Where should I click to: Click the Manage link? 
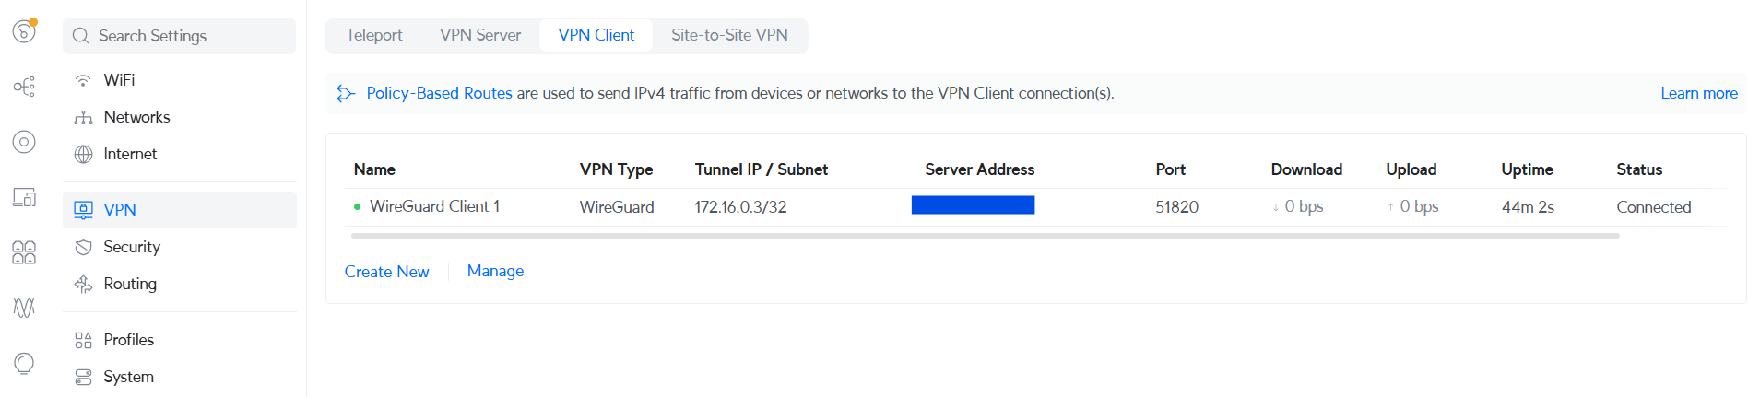click(x=495, y=271)
